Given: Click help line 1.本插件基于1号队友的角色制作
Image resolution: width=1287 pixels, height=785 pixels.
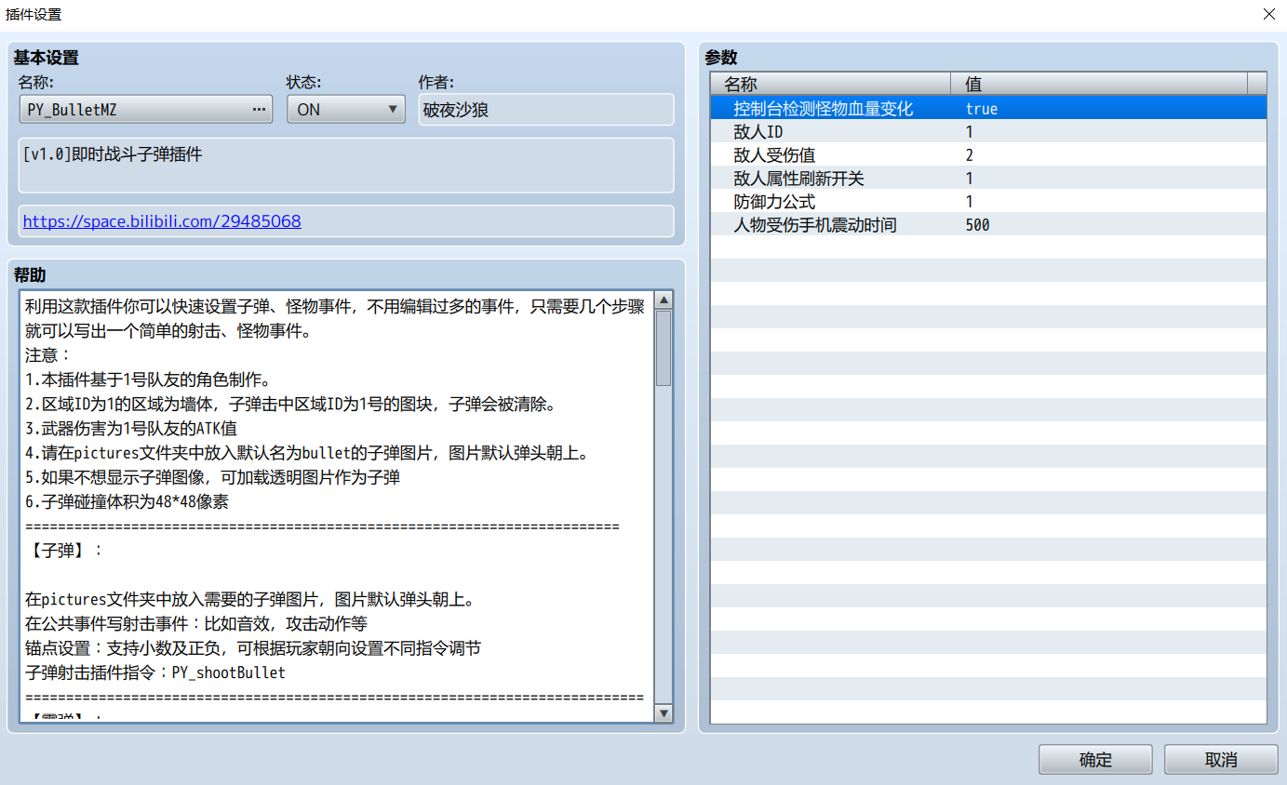Looking at the screenshot, I should (x=147, y=379).
